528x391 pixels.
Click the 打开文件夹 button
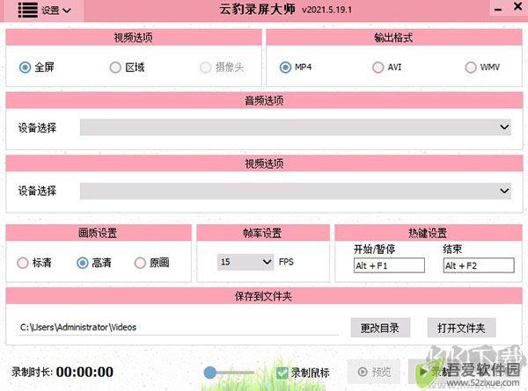tap(461, 328)
